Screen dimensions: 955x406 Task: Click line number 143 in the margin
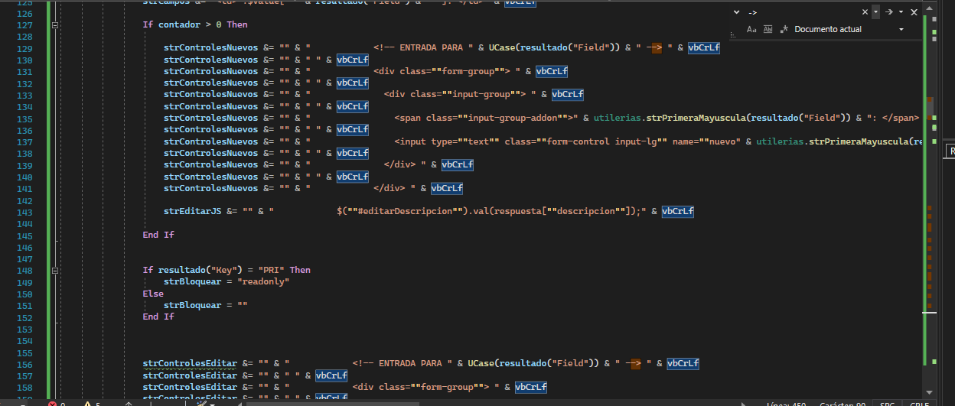point(24,212)
